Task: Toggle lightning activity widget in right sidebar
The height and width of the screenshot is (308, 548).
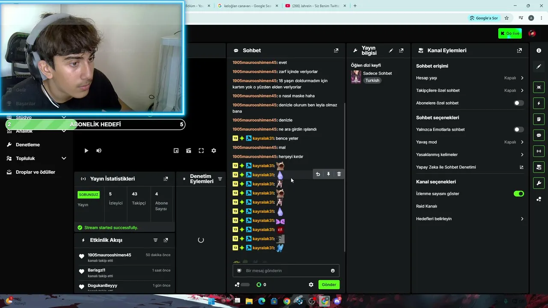Action: click(539, 103)
